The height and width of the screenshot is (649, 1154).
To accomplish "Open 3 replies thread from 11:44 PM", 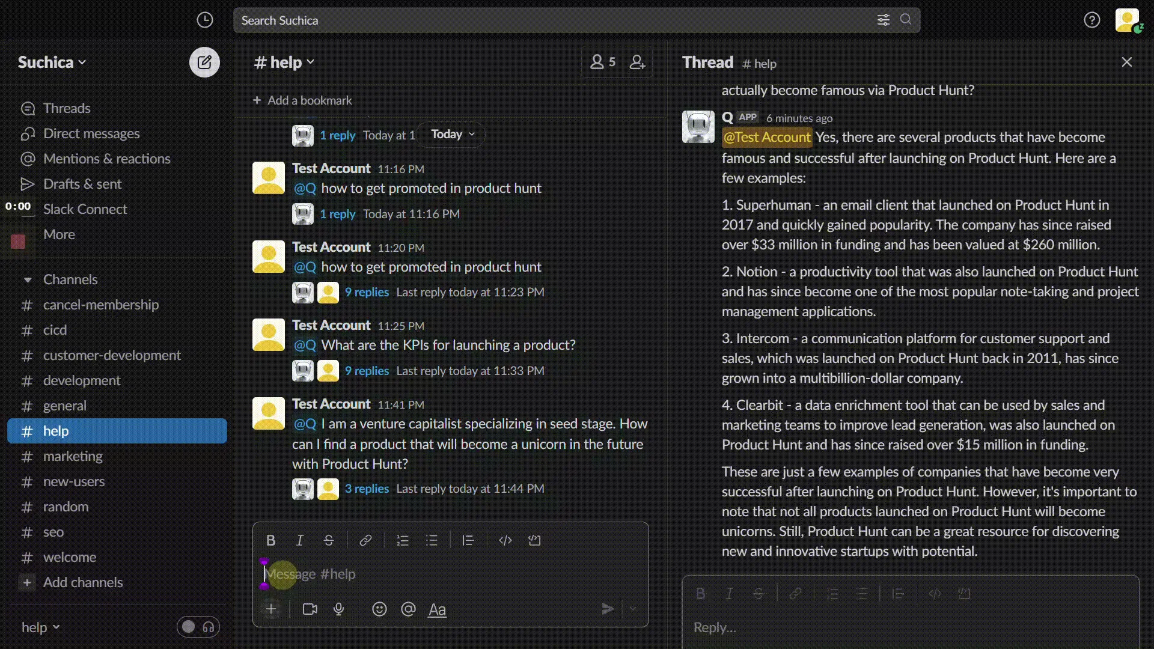I will 367,489.
